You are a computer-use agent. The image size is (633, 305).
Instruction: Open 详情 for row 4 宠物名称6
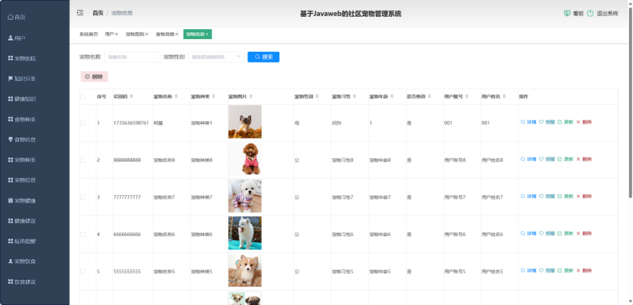528,233
